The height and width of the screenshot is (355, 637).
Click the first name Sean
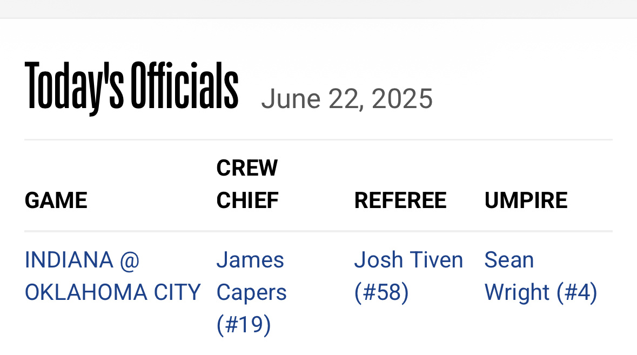pos(509,260)
